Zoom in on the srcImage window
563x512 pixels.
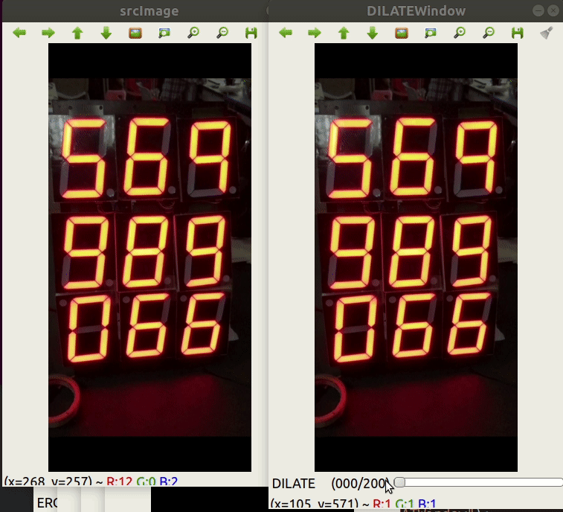[x=193, y=33]
